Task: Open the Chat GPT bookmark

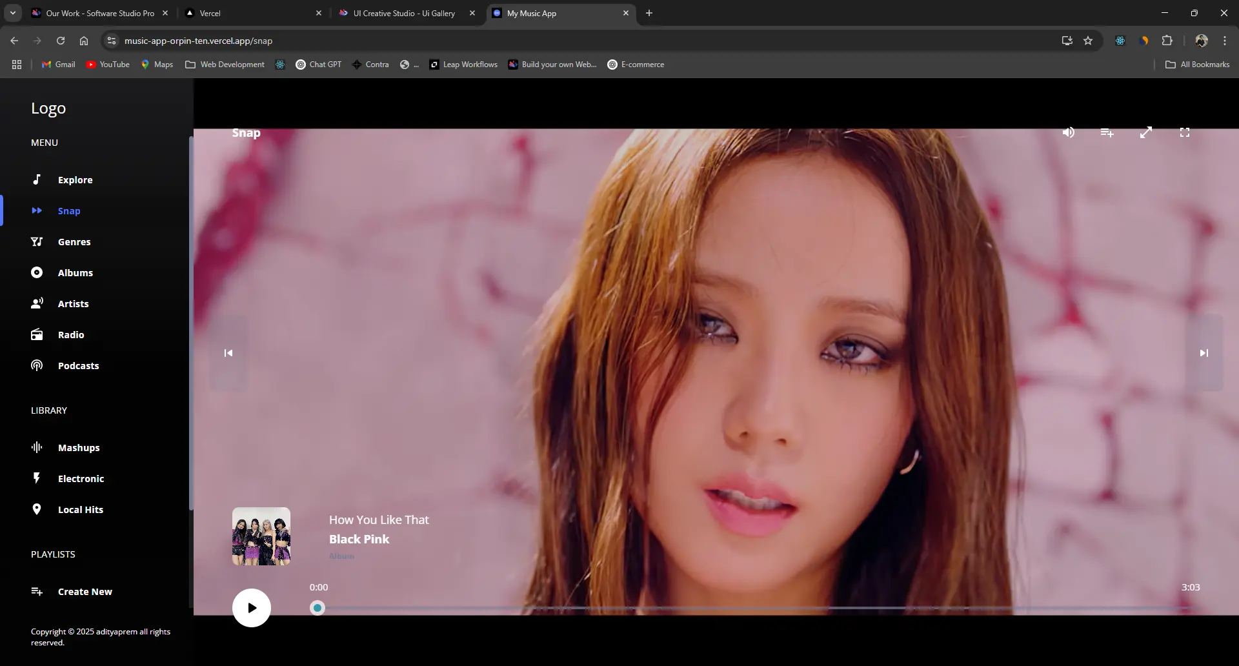Action: 319,65
